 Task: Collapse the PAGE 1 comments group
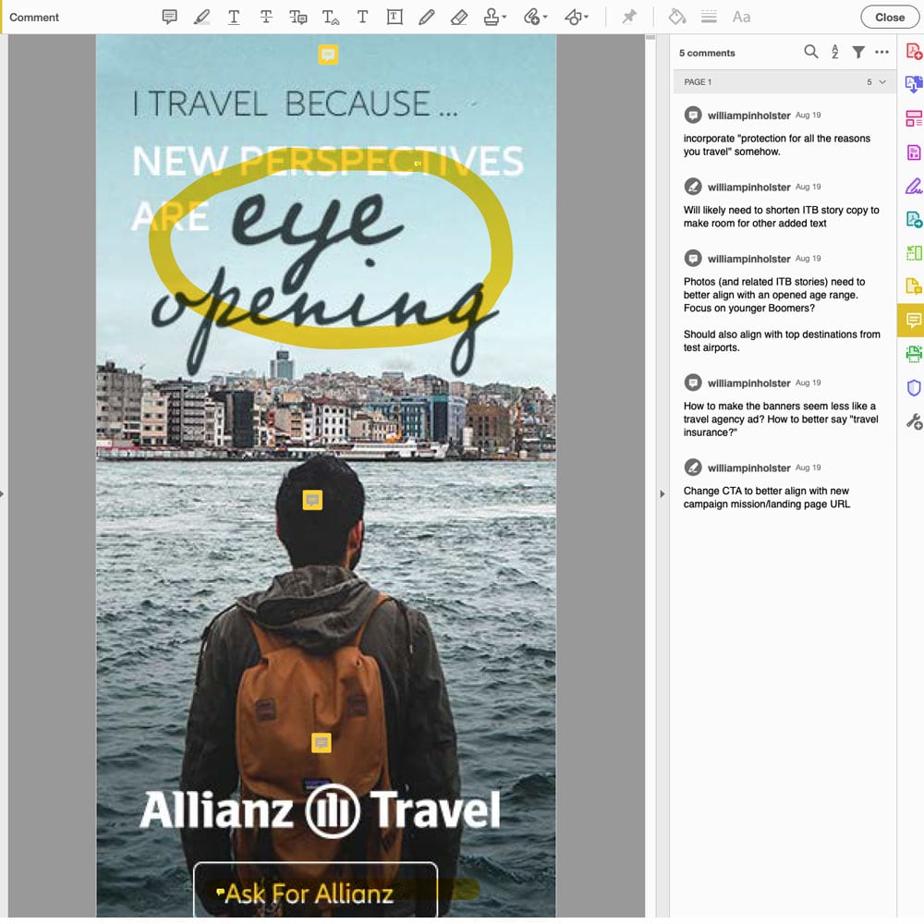[x=882, y=82]
